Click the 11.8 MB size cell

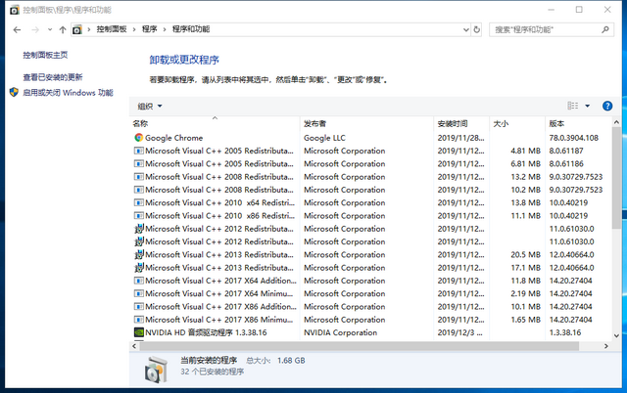coord(525,281)
